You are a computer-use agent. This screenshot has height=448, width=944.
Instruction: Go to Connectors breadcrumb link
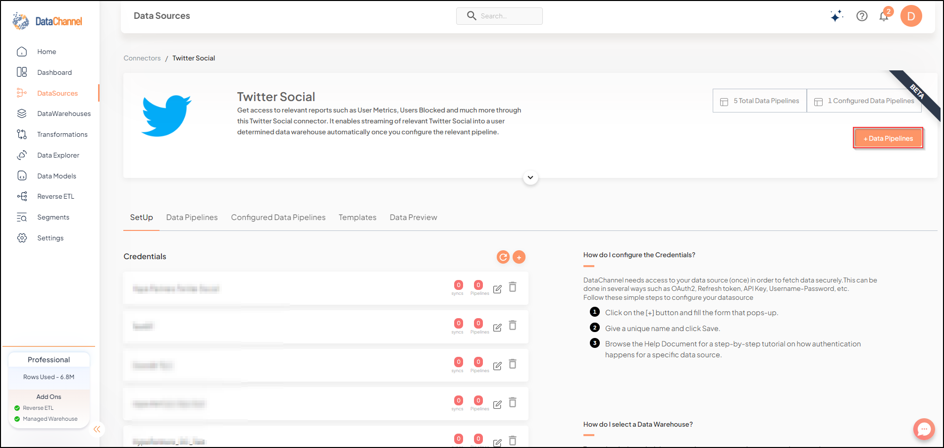pyautogui.click(x=142, y=58)
